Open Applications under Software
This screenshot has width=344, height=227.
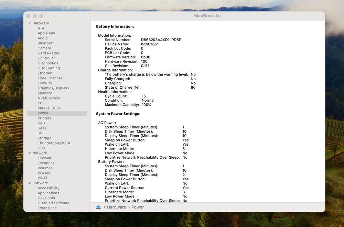click(x=48, y=193)
